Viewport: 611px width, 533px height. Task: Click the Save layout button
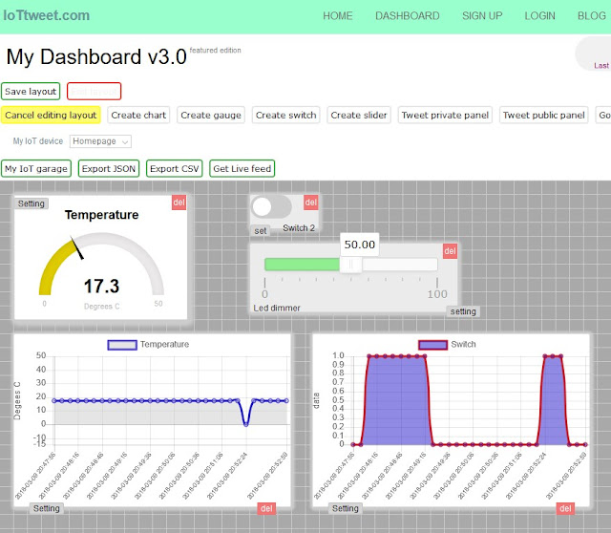click(31, 92)
